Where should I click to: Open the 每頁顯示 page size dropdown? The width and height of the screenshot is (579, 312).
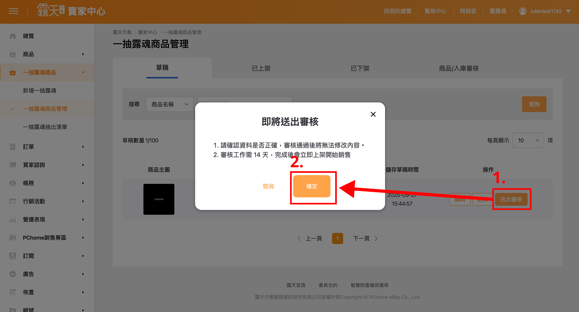coord(528,140)
